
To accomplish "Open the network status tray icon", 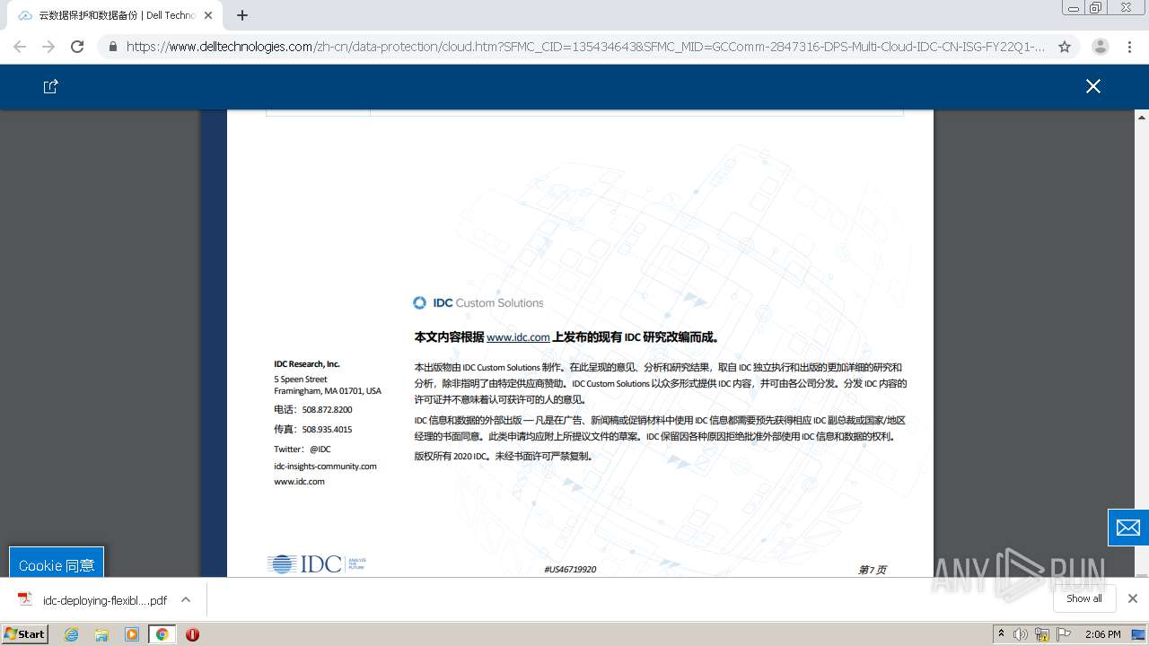I will [1042, 634].
